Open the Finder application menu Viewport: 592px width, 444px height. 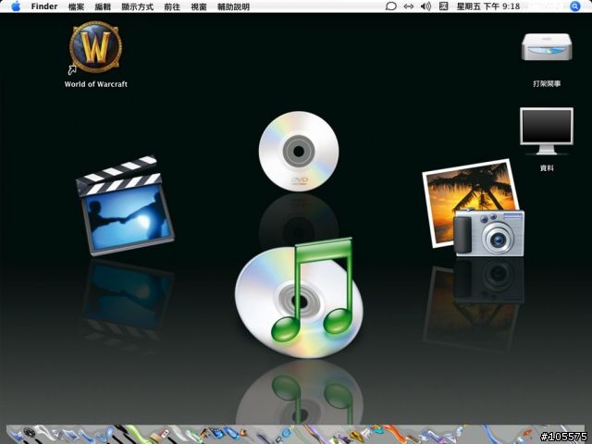44,6
